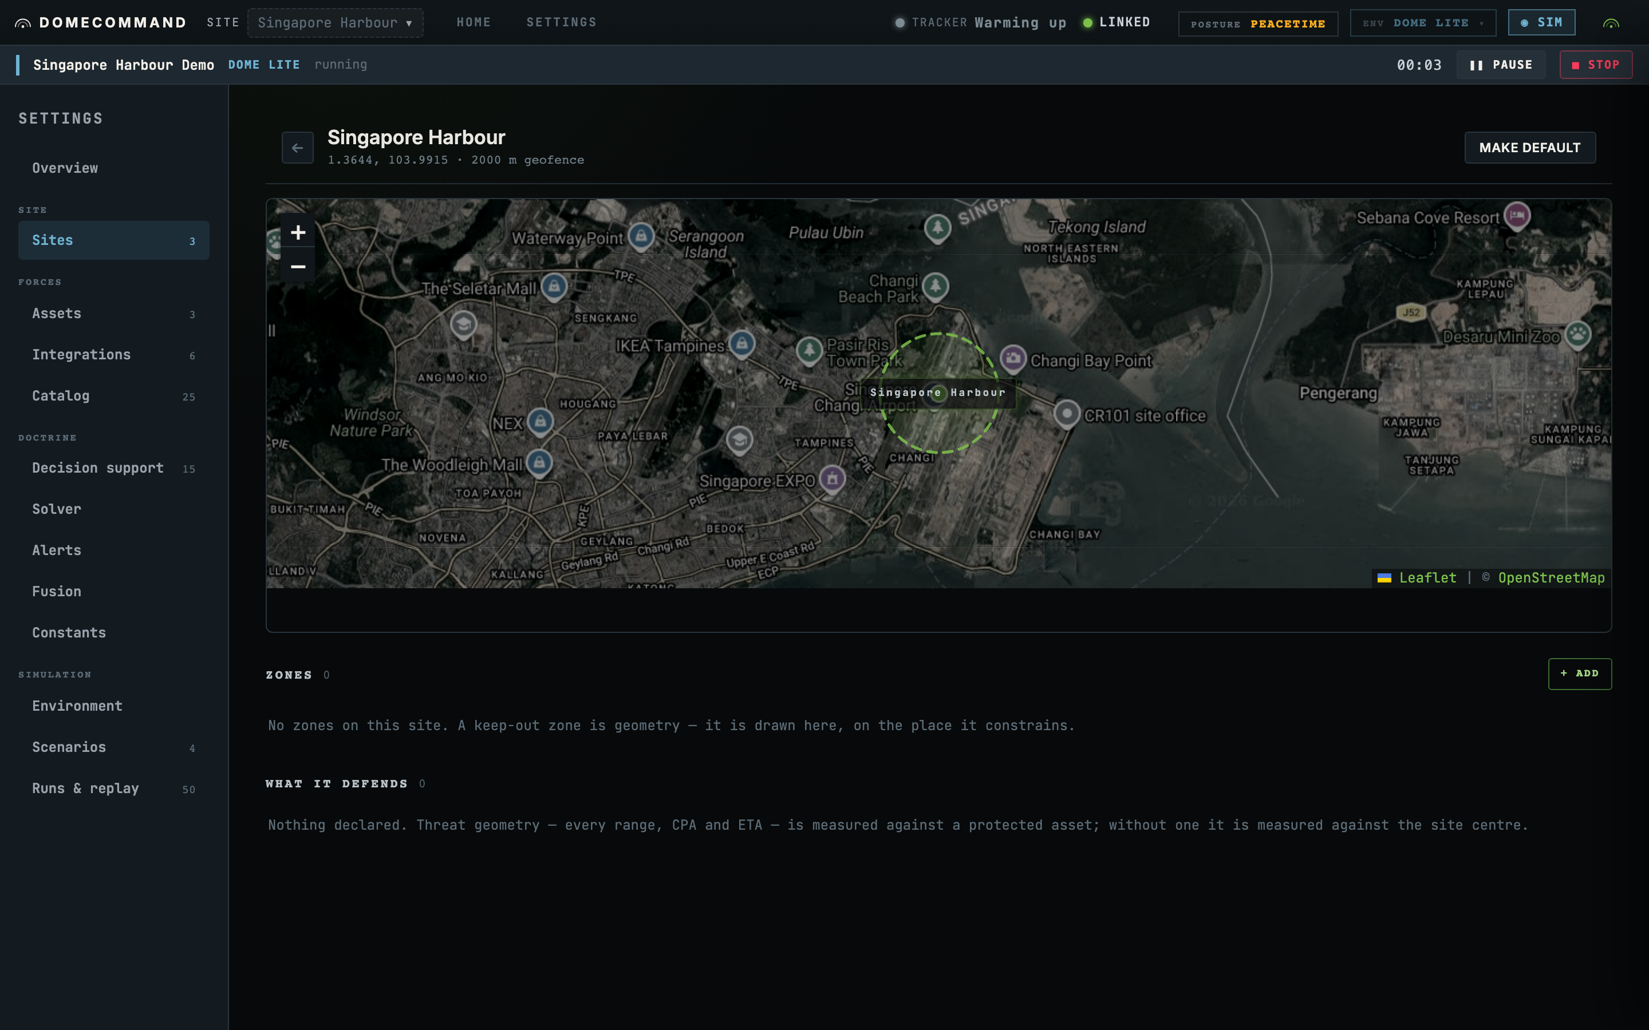Click the back arrow beside Singapore Harbour
The height and width of the screenshot is (1030, 1649).
pyautogui.click(x=298, y=148)
